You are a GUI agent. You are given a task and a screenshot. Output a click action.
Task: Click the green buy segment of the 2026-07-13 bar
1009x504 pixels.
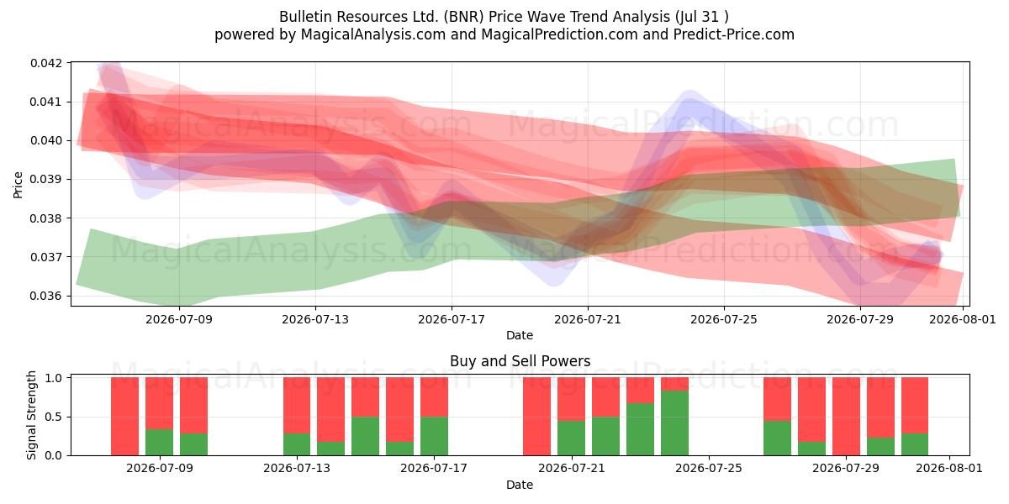(x=297, y=444)
